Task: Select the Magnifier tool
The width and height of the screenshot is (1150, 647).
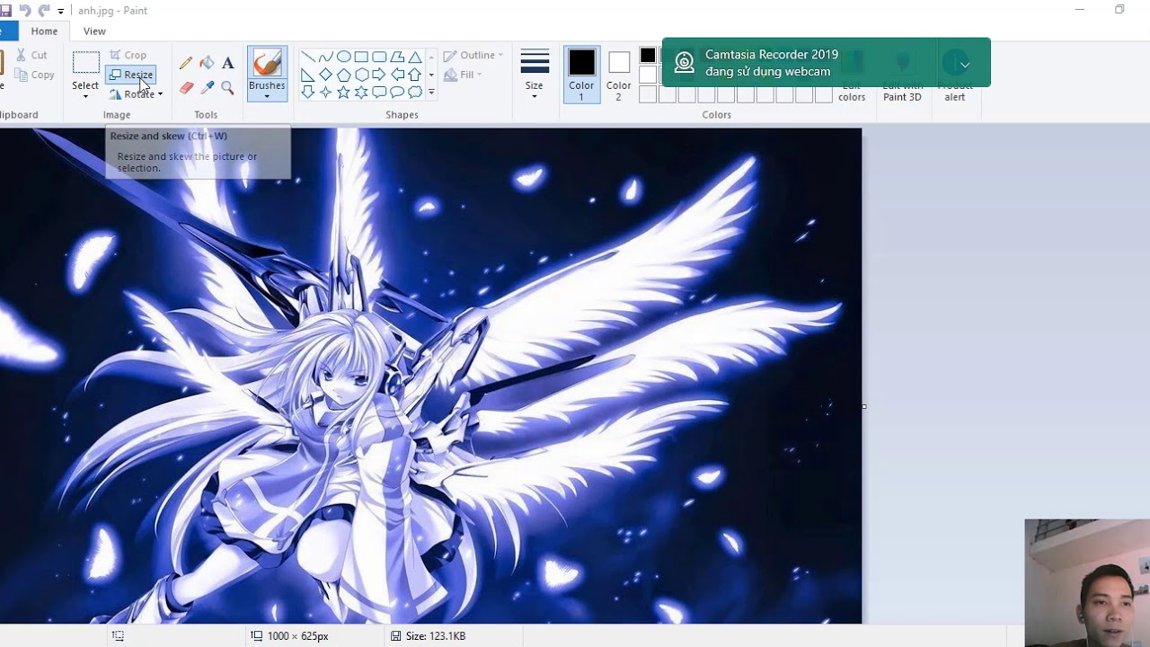Action: [x=227, y=87]
